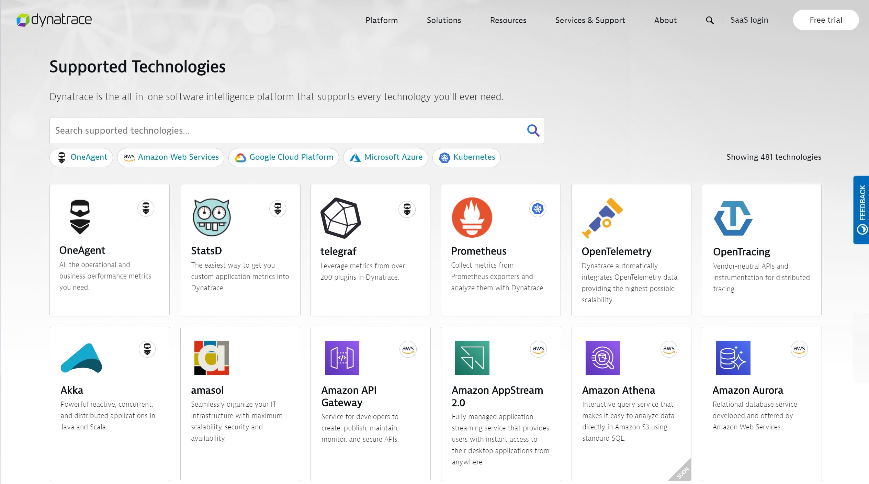Toggle the Microsoft Azure filter tag
This screenshot has width=869, height=484.
387,157
